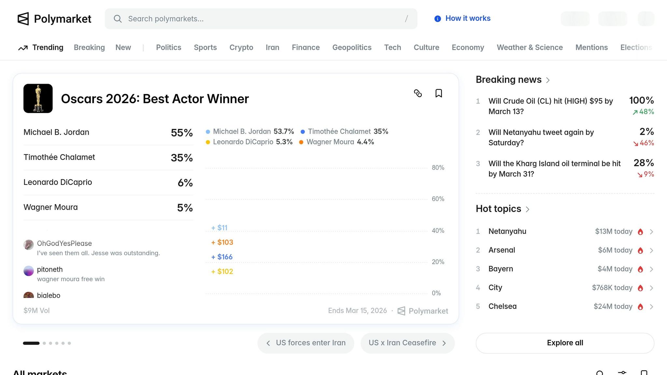Focus the Search polymarkets field
Viewport: 667px width, 375px height.
click(x=261, y=19)
